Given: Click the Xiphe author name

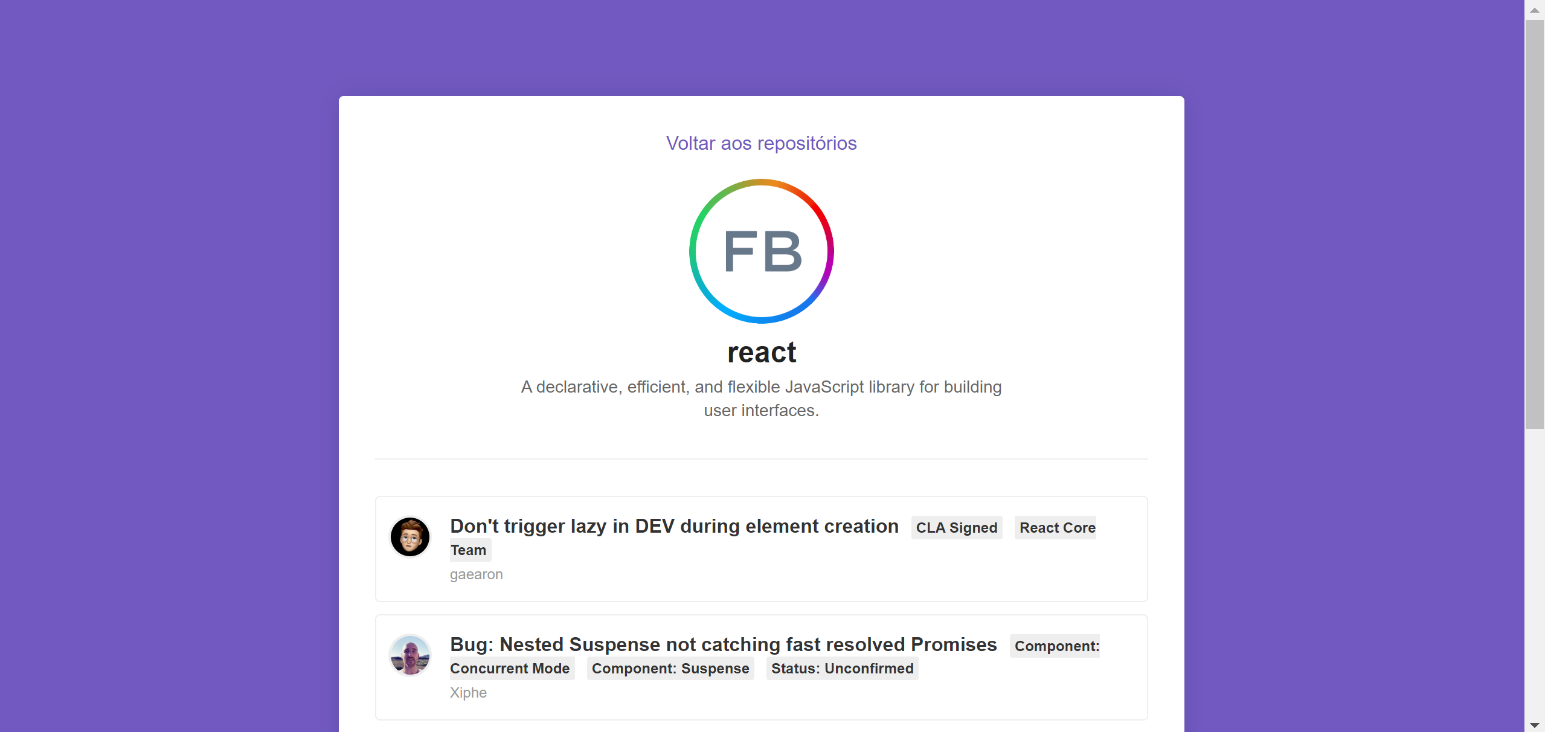Looking at the screenshot, I should click(468, 693).
